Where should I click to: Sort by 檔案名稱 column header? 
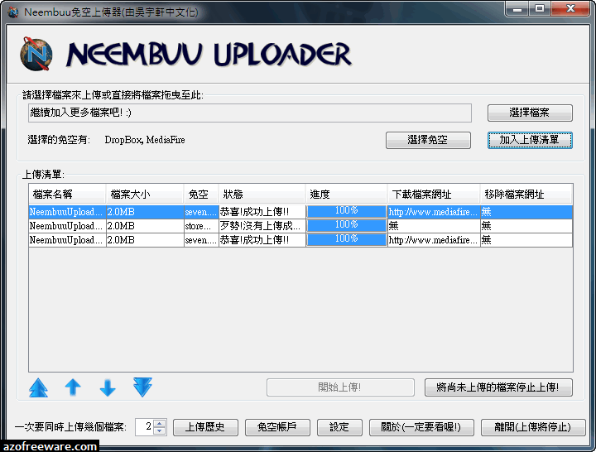tap(67, 195)
